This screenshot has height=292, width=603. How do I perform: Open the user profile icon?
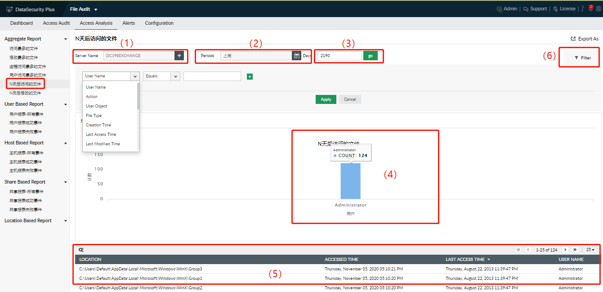[599, 9]
